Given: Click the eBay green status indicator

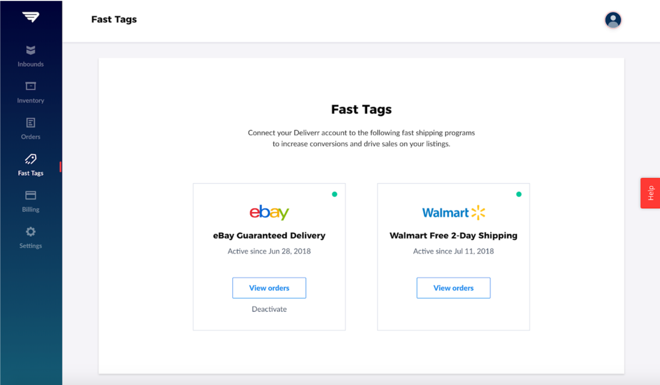Looking at the screenshot, I should tap(334, 194).
